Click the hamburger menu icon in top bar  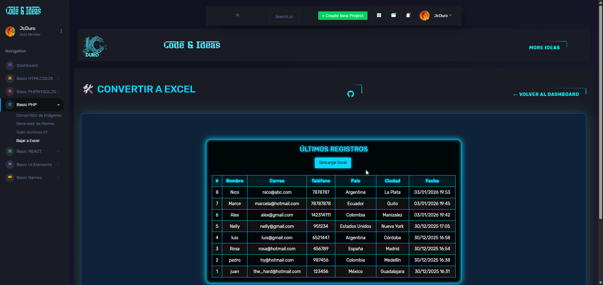[x=237, y=15]
